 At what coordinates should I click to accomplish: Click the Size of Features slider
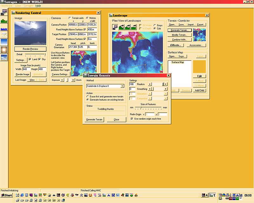click(141, 108)
